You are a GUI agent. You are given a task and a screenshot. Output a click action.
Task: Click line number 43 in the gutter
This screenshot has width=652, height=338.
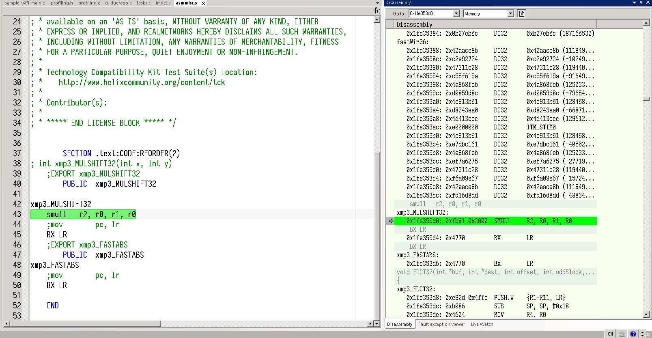pos(17,214)
